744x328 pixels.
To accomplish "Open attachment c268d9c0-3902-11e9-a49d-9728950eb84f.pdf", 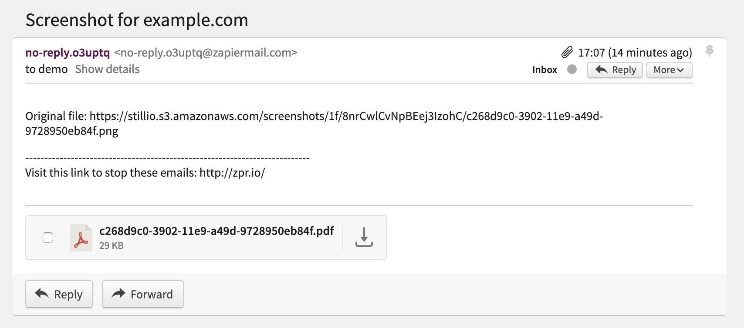I will click(216, 231).
